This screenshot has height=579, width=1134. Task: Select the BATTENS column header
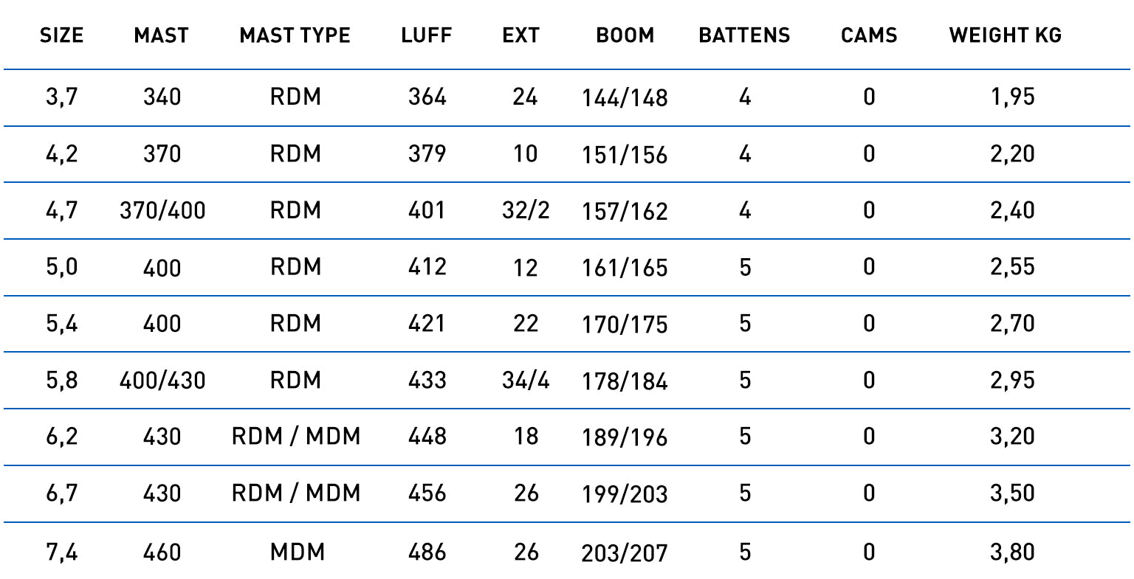(x=744, y=35)
